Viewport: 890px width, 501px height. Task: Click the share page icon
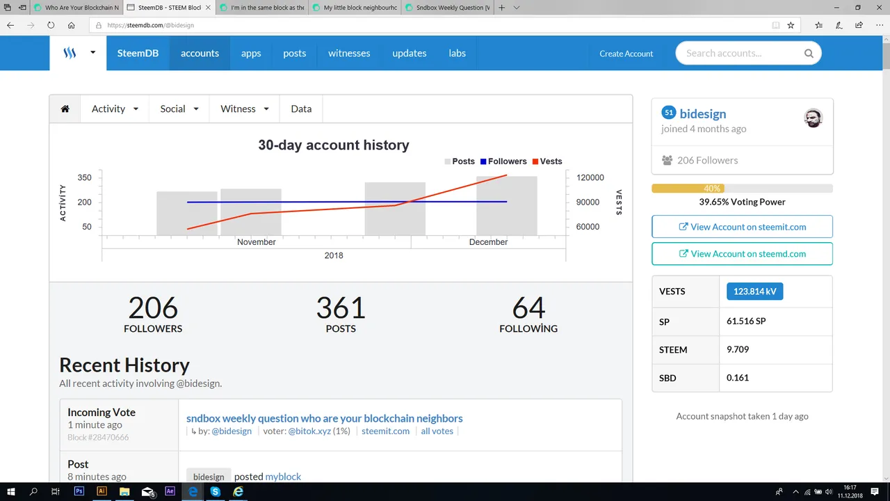click(x=859, y=25)
